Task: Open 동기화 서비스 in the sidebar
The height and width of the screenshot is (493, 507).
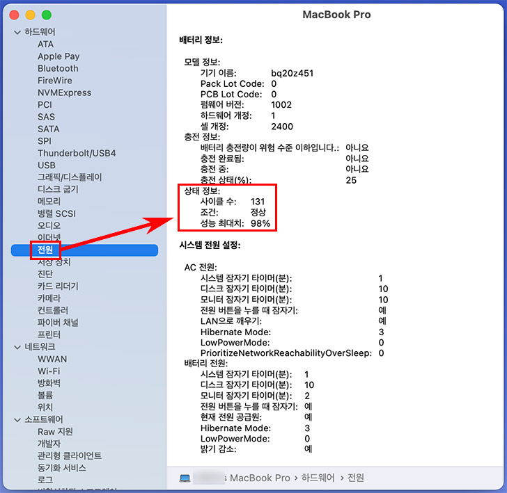Action: [x=62, y=468]
